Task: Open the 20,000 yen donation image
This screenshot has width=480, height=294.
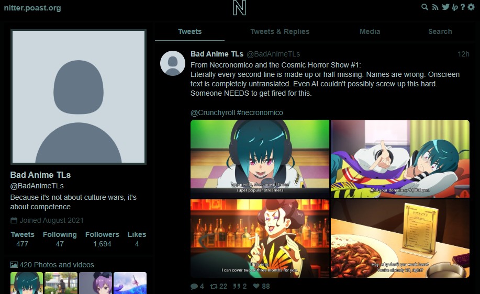Action: (x=400, y=159)
